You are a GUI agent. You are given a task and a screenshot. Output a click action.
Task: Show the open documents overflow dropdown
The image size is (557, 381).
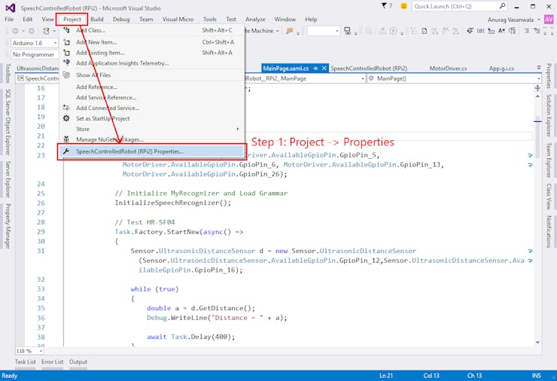(538, 68)
